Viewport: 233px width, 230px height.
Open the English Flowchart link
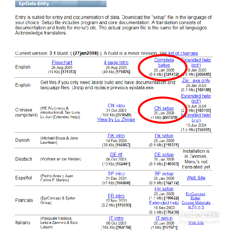point(62,62)
